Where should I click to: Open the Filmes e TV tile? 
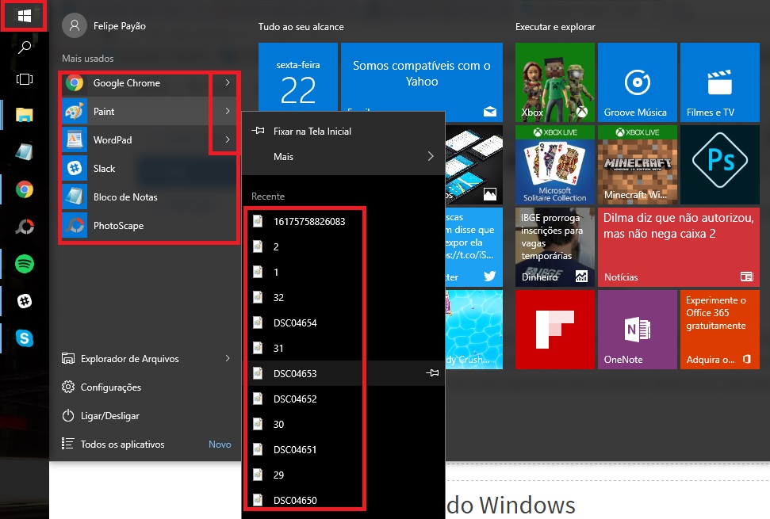point(720,82)
